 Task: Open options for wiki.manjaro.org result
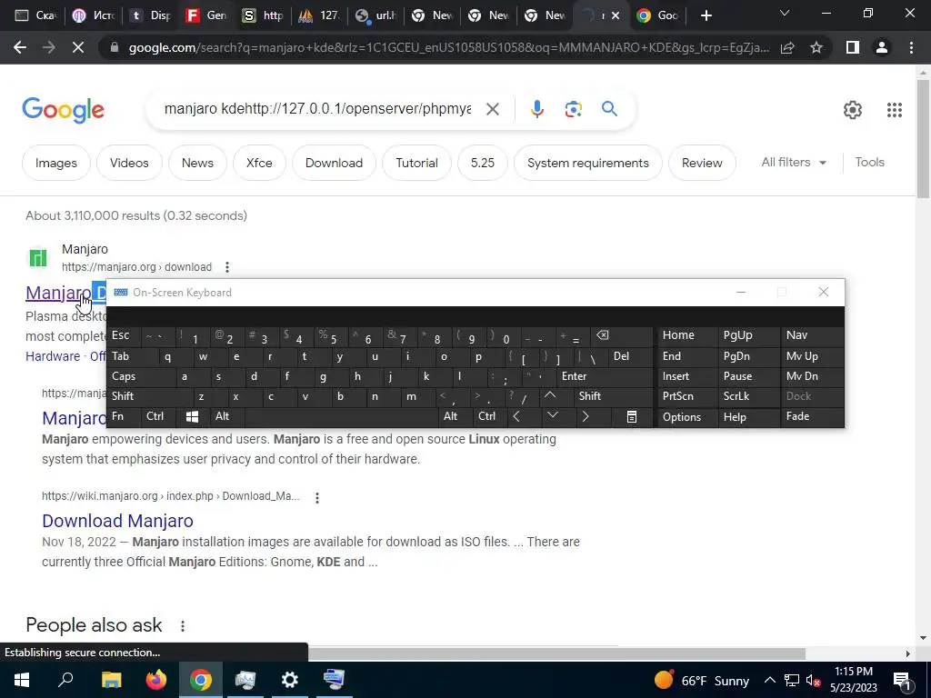317,497
